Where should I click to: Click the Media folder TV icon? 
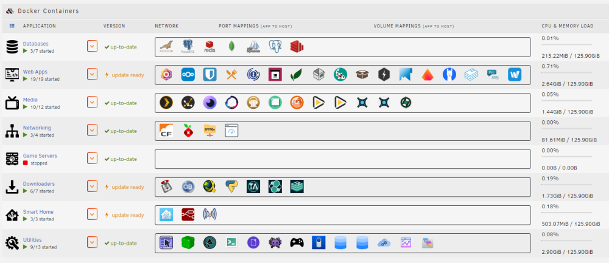click(x=12, y=103)
